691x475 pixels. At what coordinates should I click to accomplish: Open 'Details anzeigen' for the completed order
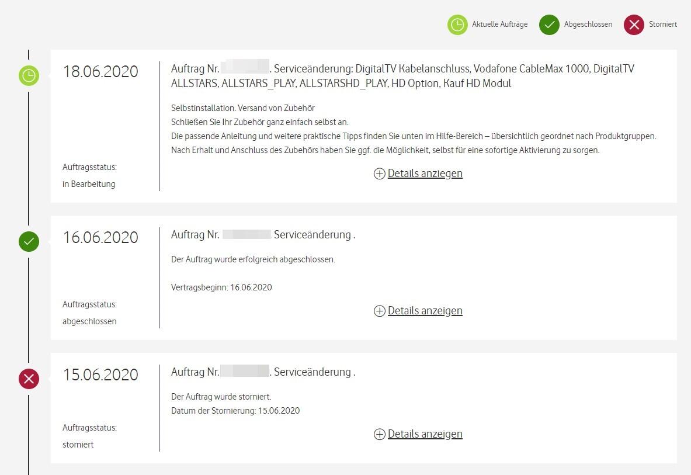click(425, 311)
